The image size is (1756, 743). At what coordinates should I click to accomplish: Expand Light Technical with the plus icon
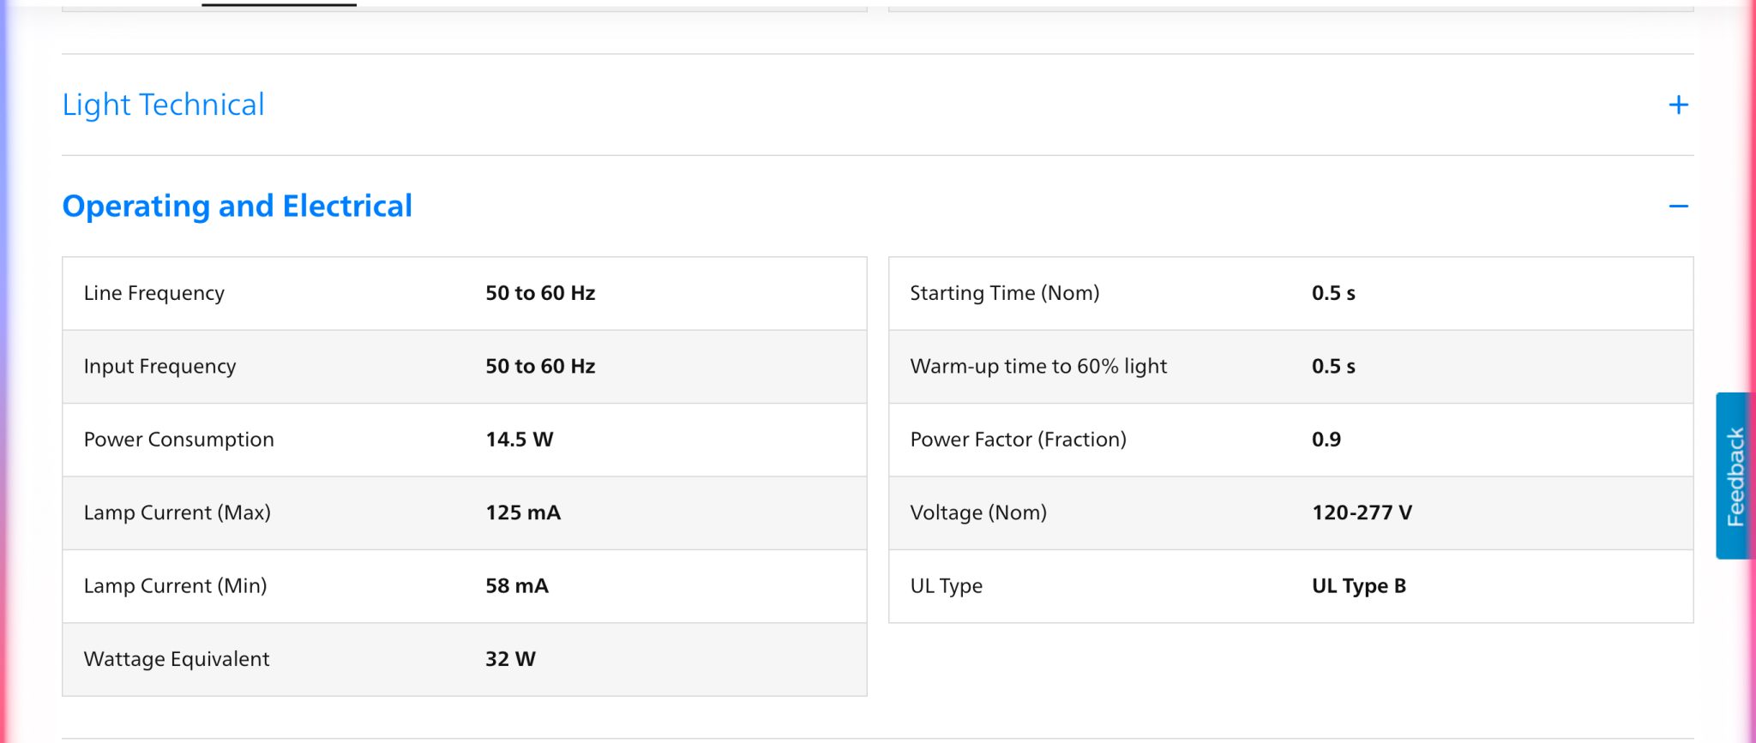1678,105
